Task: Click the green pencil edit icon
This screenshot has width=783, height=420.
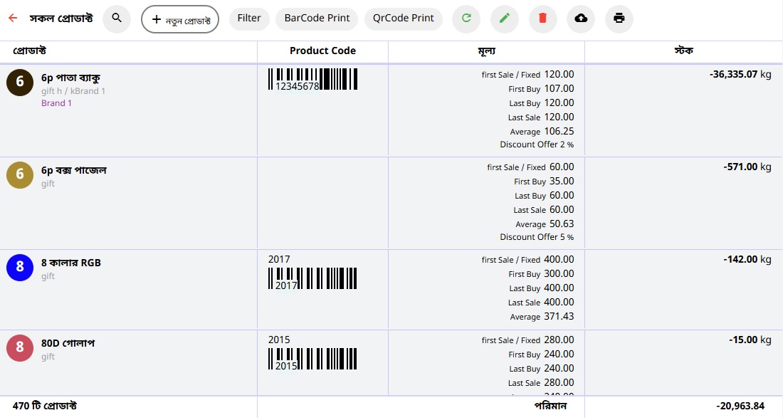Action: click(x=505, y=19)
